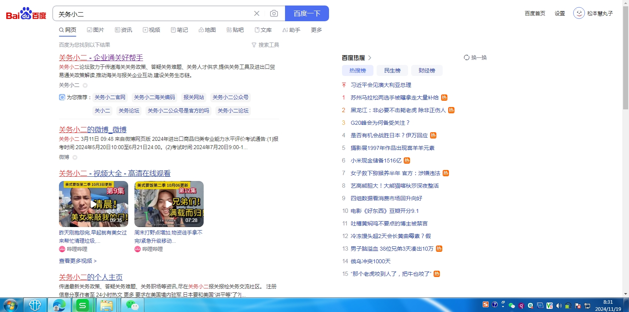Click the Baidu logo

(26, 13)
